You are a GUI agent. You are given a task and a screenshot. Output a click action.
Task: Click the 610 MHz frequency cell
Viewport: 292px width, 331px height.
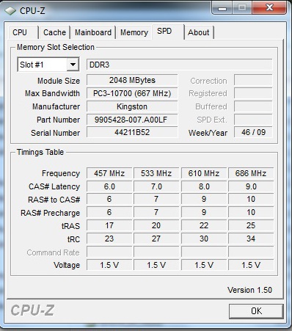point(204,173)
